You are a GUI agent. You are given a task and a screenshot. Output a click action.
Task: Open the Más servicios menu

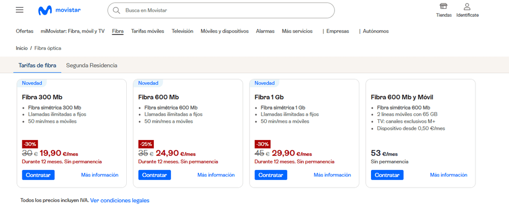coord(297,31)
